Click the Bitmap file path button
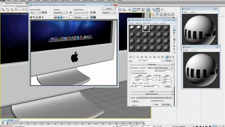225x127 pixels. (x=154, y=98)
